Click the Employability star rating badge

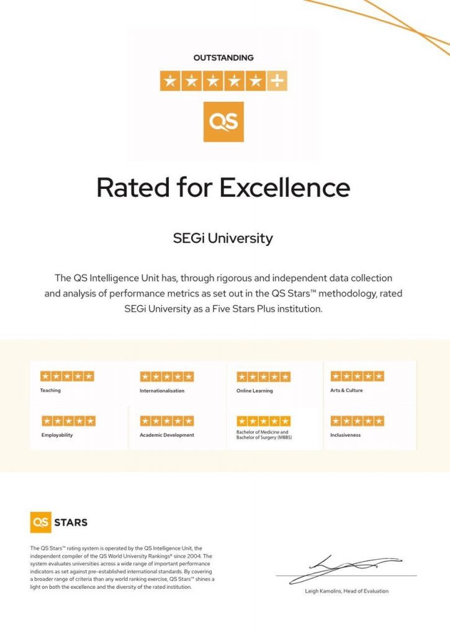68,421
